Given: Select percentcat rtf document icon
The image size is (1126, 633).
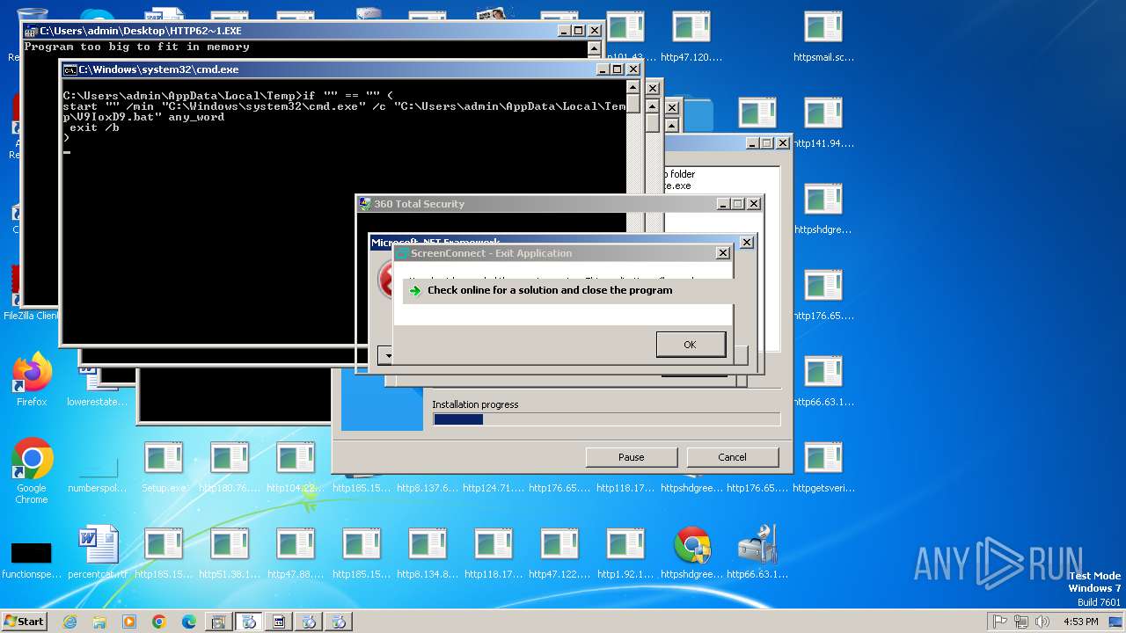Looking at the screenshot, I should click(98, 554).
